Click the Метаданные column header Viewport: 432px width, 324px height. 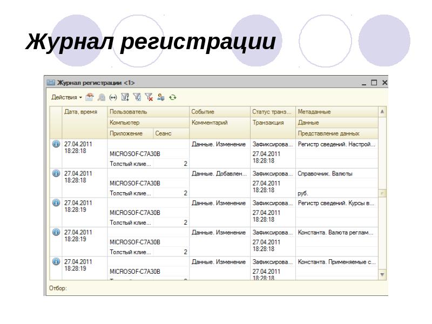(337, 112)
